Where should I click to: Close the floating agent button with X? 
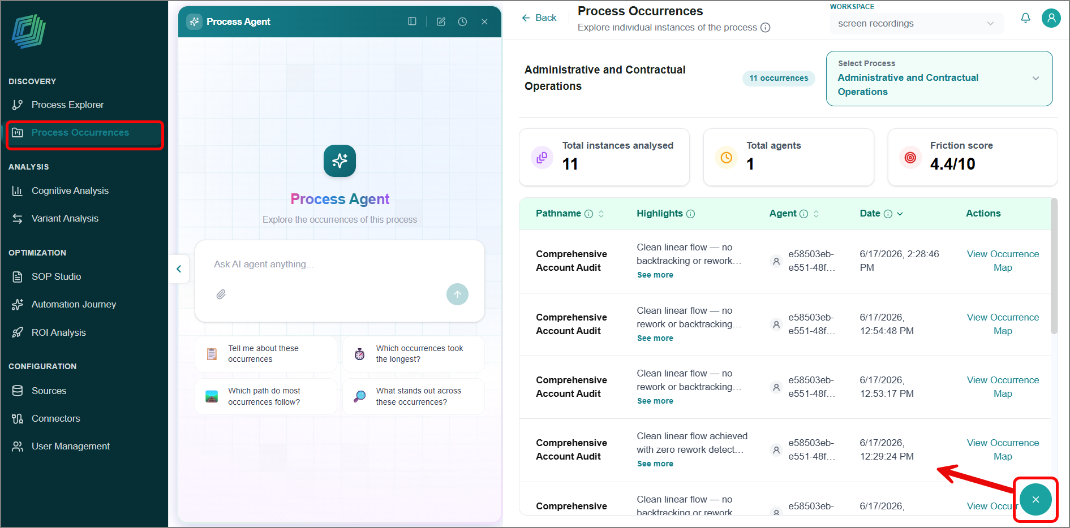point(1035,500)
